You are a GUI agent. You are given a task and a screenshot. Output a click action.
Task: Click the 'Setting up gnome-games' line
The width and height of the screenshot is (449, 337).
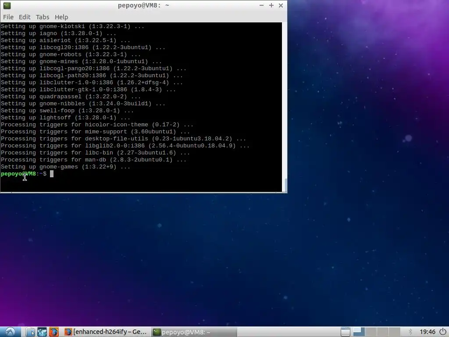65,167
